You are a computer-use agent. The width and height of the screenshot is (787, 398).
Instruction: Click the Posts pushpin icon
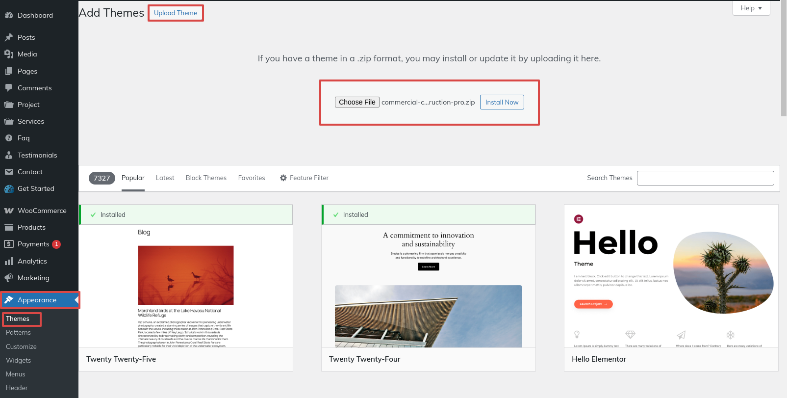(x=9, y=37)
